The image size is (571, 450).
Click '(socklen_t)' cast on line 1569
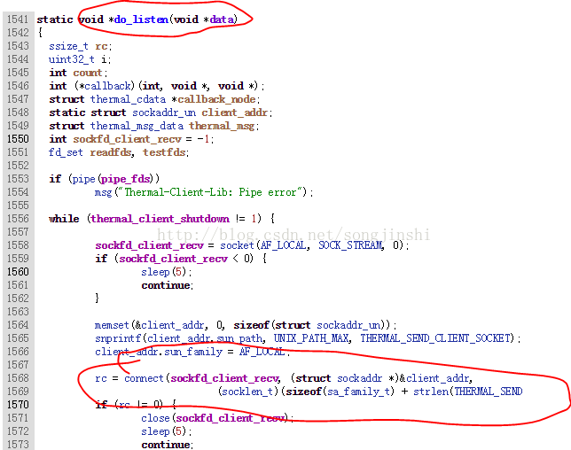tap(249, 392)
